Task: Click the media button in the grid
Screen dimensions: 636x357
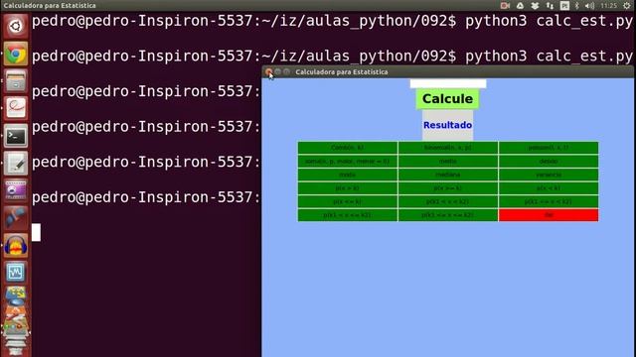Action: click(x=448, y=161)
